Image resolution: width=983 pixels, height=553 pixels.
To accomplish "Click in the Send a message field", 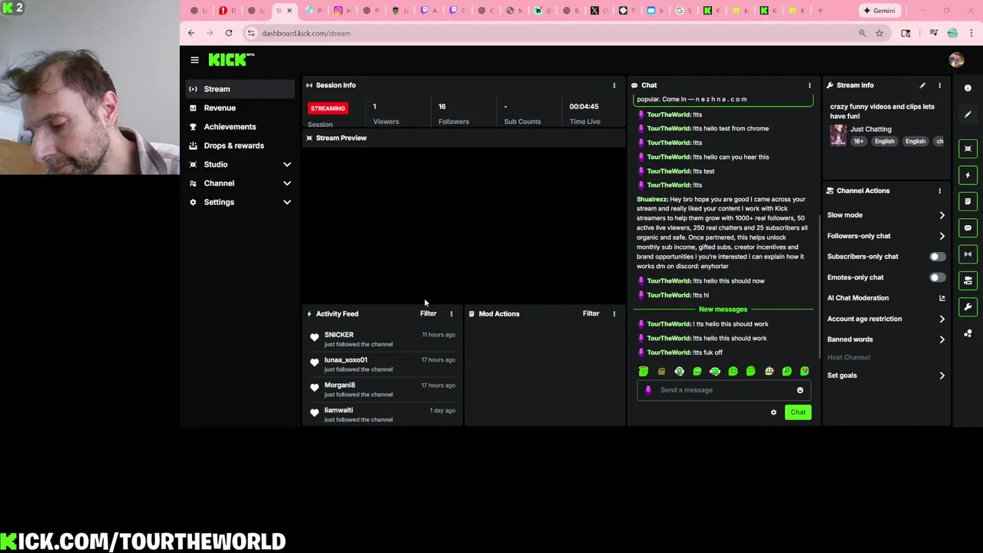I will pyautogui.click(x=724, y=390).
